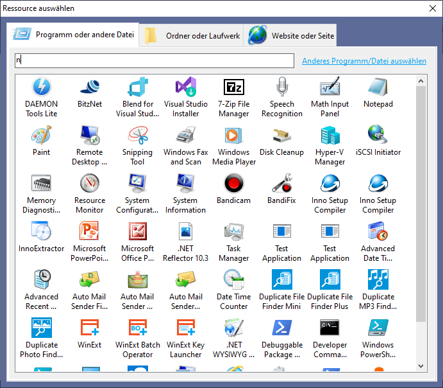Select the BandiFix icon
This screenshot has width=443, height=388.
[x=281, y=183]
